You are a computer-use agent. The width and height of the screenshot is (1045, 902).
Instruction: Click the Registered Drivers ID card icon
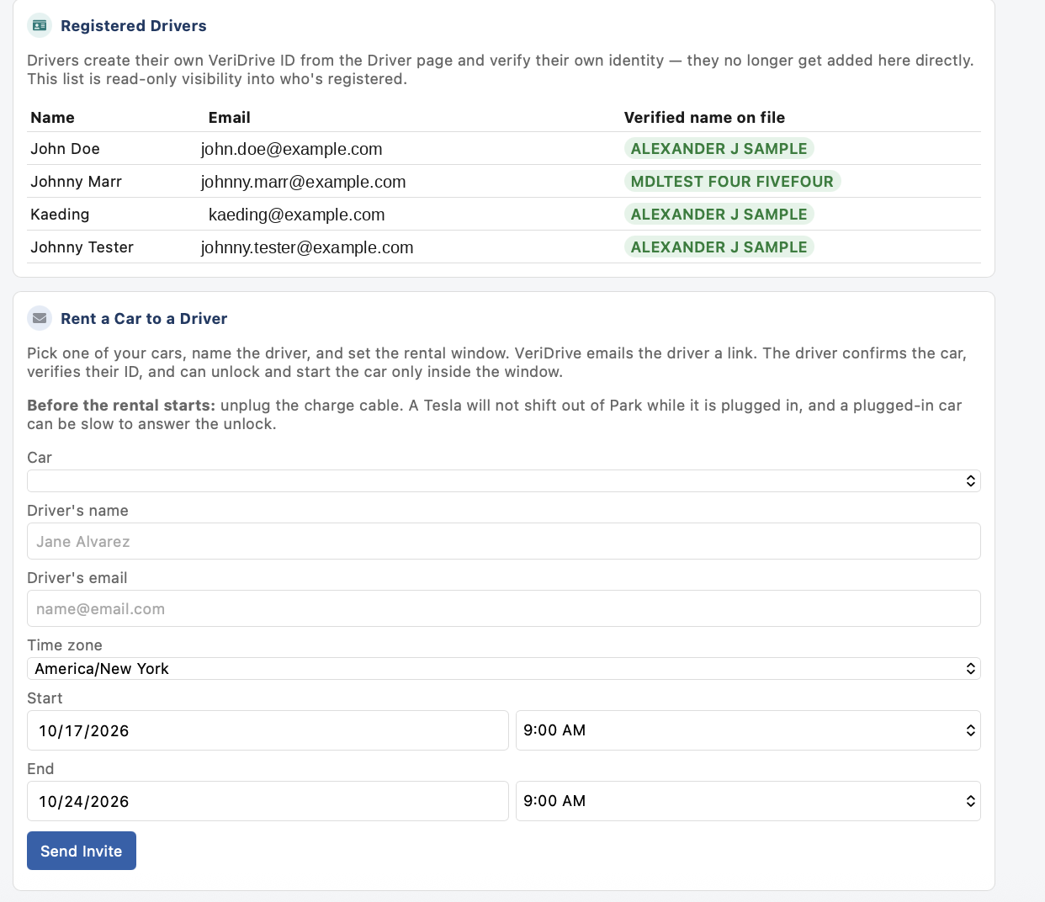[x=40, y=26]
